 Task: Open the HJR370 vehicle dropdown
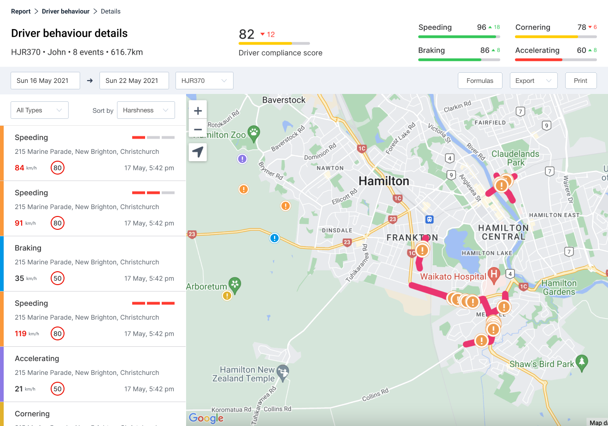coord(205,81)
